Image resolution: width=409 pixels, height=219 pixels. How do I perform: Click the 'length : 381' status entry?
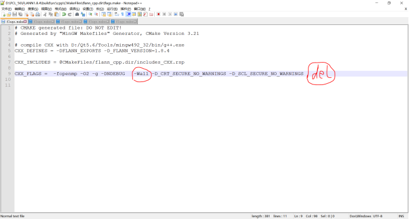click(261, 216)
